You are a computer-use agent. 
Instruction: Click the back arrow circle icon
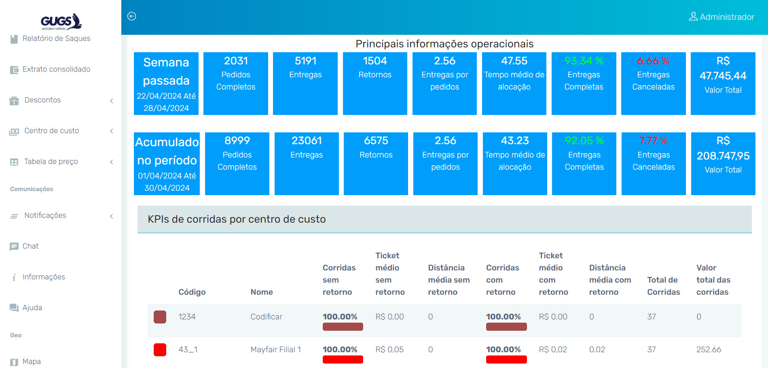(x=131, y=16)
